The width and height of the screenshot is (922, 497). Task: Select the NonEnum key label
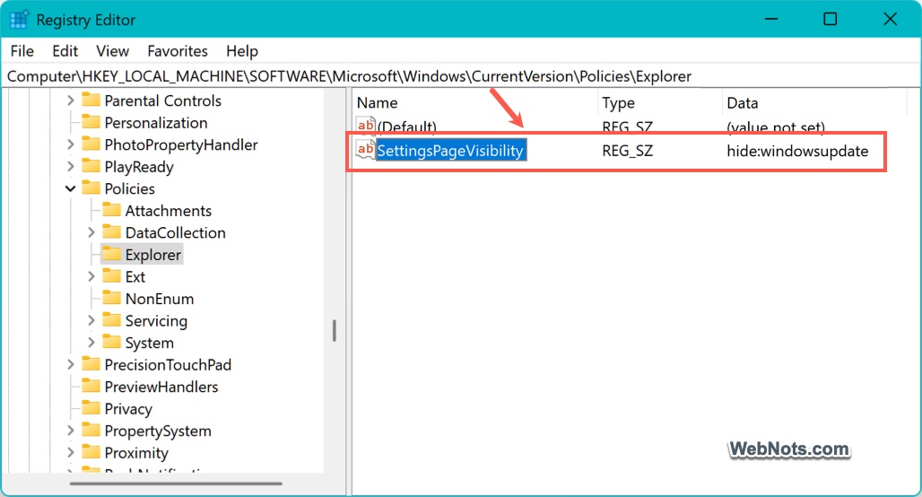click(x=160, y=299)
